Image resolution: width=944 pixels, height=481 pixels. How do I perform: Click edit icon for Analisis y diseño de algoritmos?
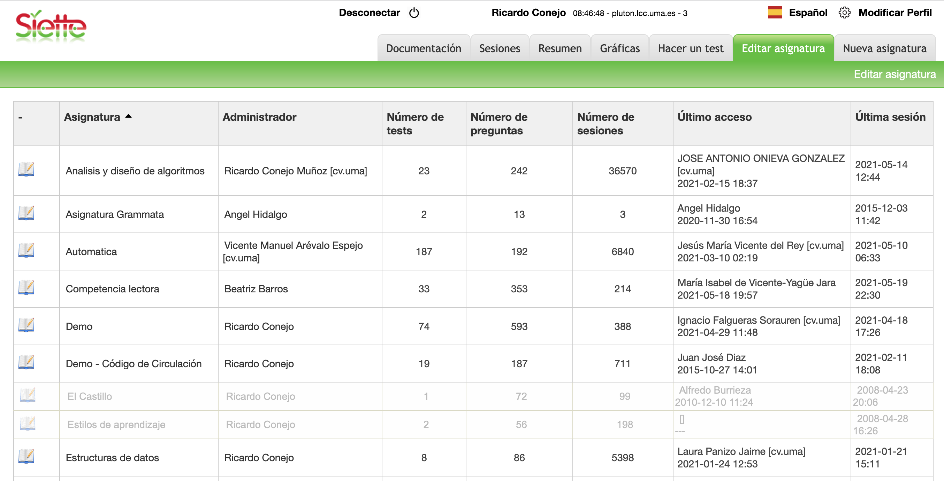pos(26,170)
